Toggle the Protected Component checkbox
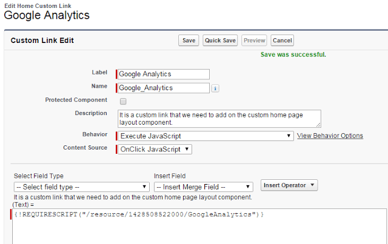Screen dimensions: 388x244 click(x=123, y=101)
